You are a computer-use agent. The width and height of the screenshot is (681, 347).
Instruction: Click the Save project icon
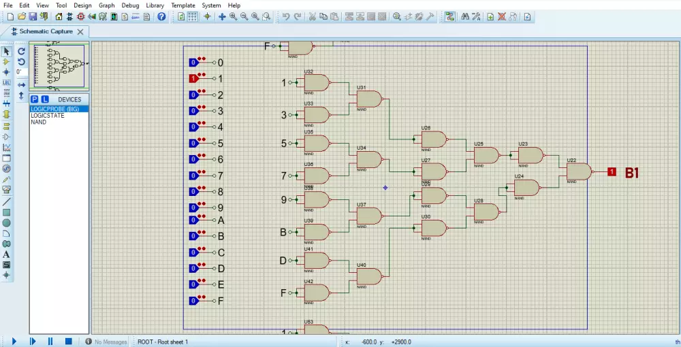point(33,16)
